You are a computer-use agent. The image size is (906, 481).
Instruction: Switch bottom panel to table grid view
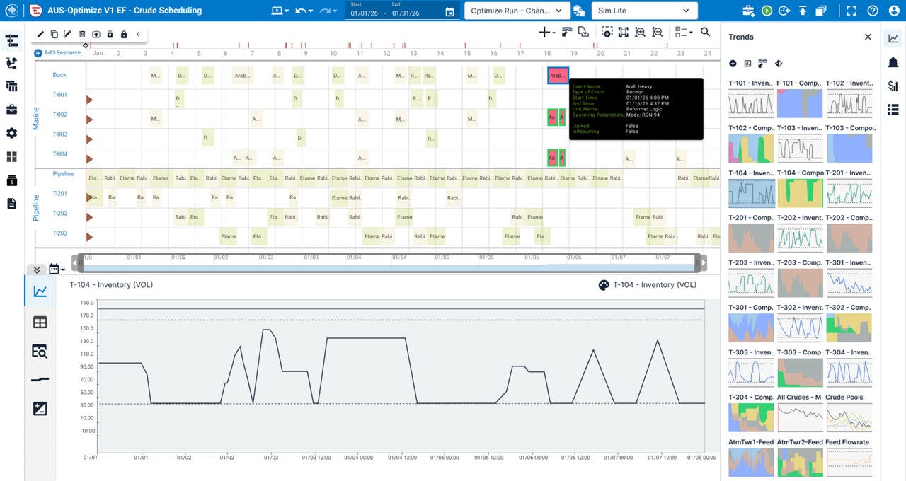pyautogui.click(x=40, y=322)
